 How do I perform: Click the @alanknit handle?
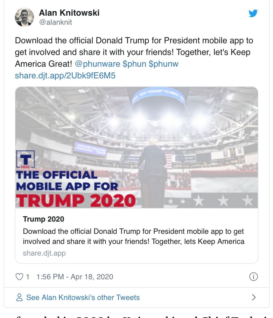point(55,22)
